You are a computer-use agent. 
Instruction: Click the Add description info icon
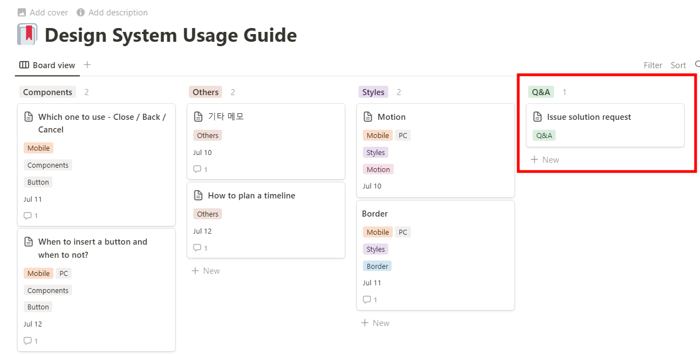tap(81, 12)
